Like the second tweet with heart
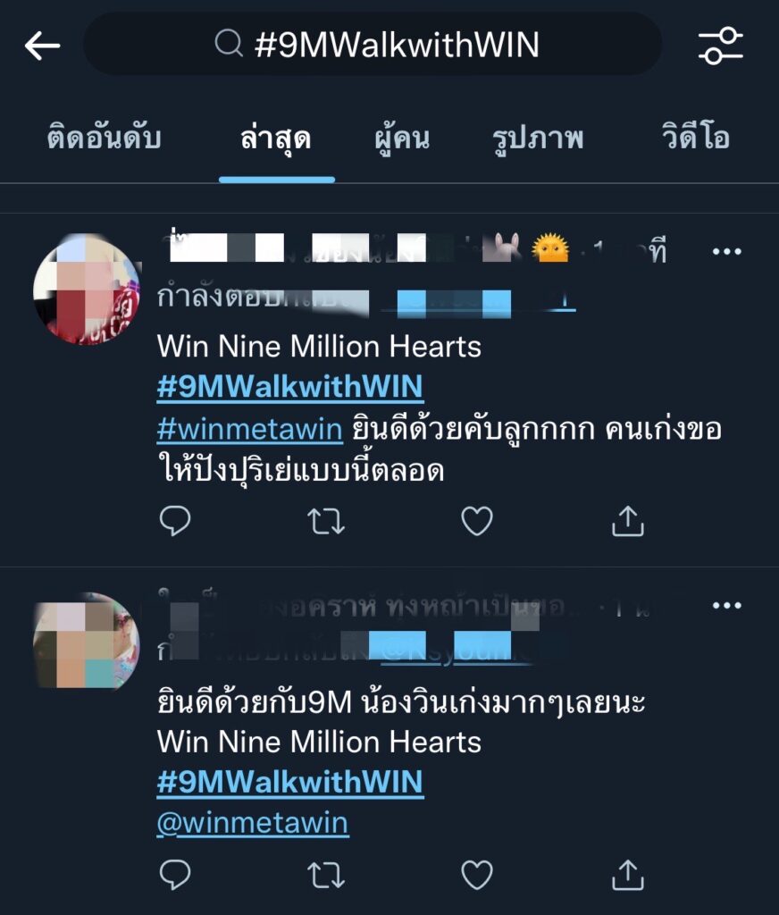The image size is (779, 915). tap(477, 874)
